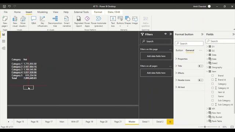Screen dimensions: 235x132
Task: Insert Decomposition tree visual
Action: (55, 22)
